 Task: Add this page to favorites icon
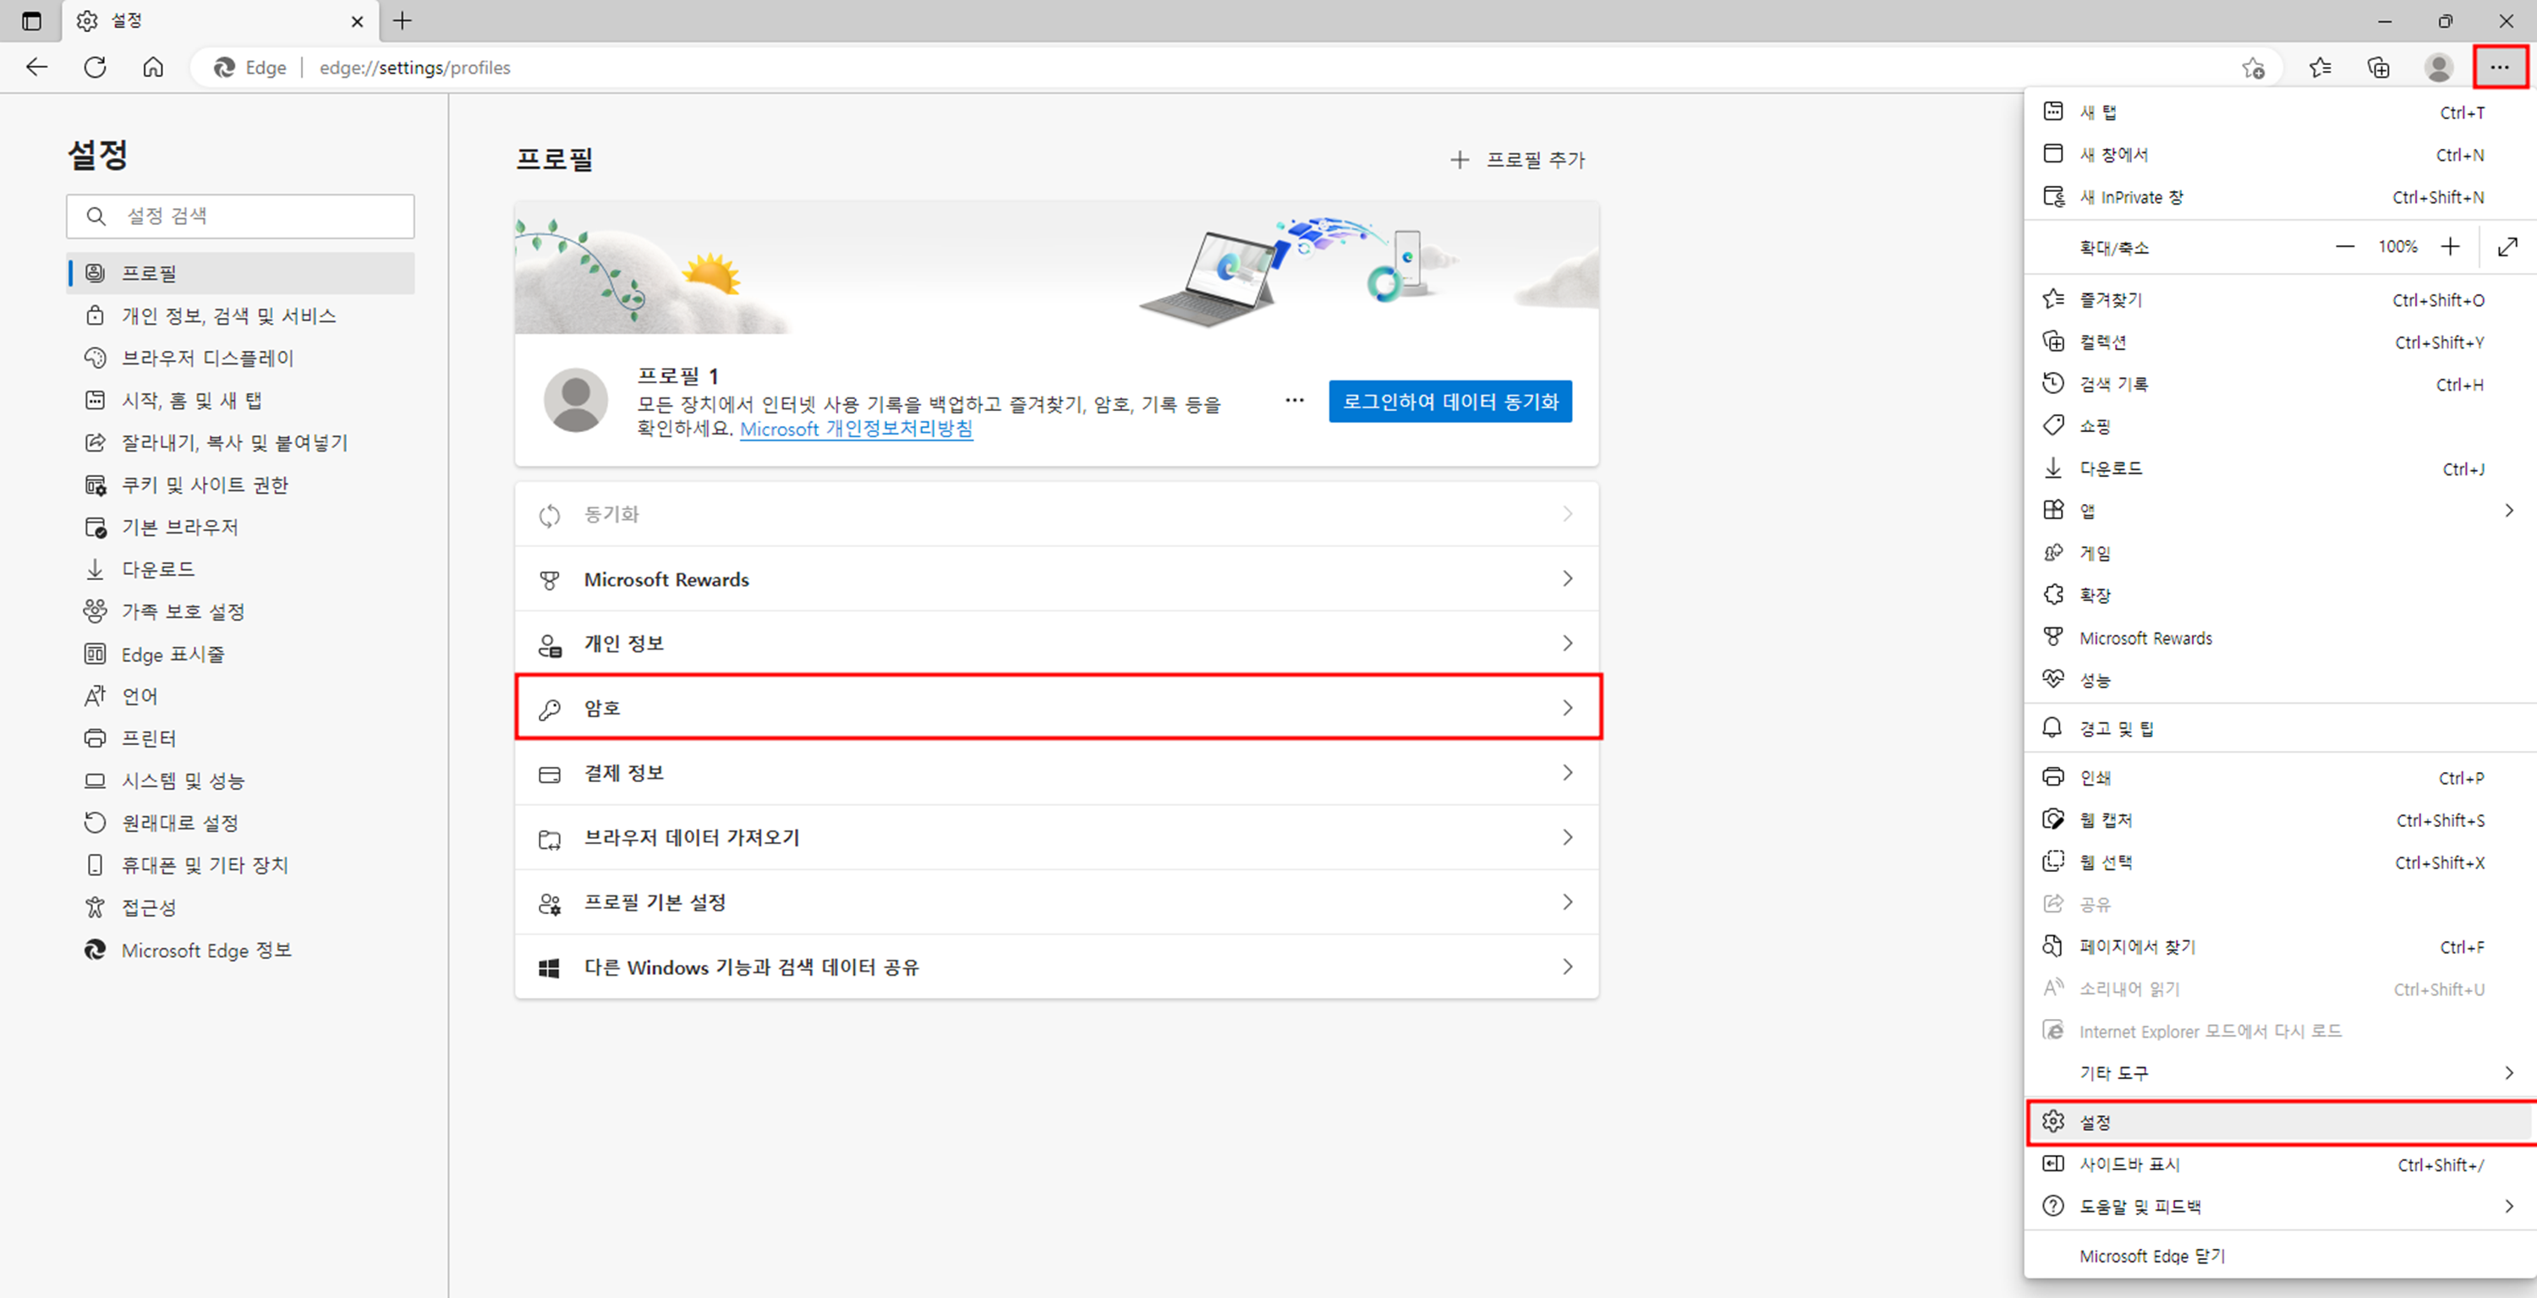(x=2252, y=68)
